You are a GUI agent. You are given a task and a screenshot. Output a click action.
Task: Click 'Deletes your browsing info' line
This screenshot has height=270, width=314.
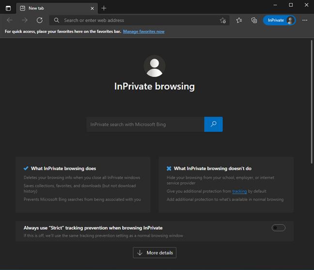pos(82,178)
